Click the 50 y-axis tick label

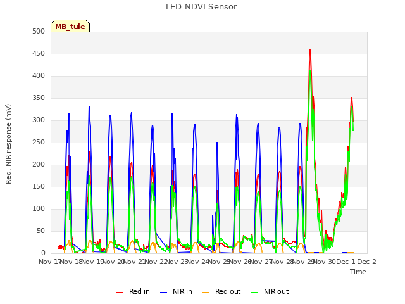coord(40,231)
